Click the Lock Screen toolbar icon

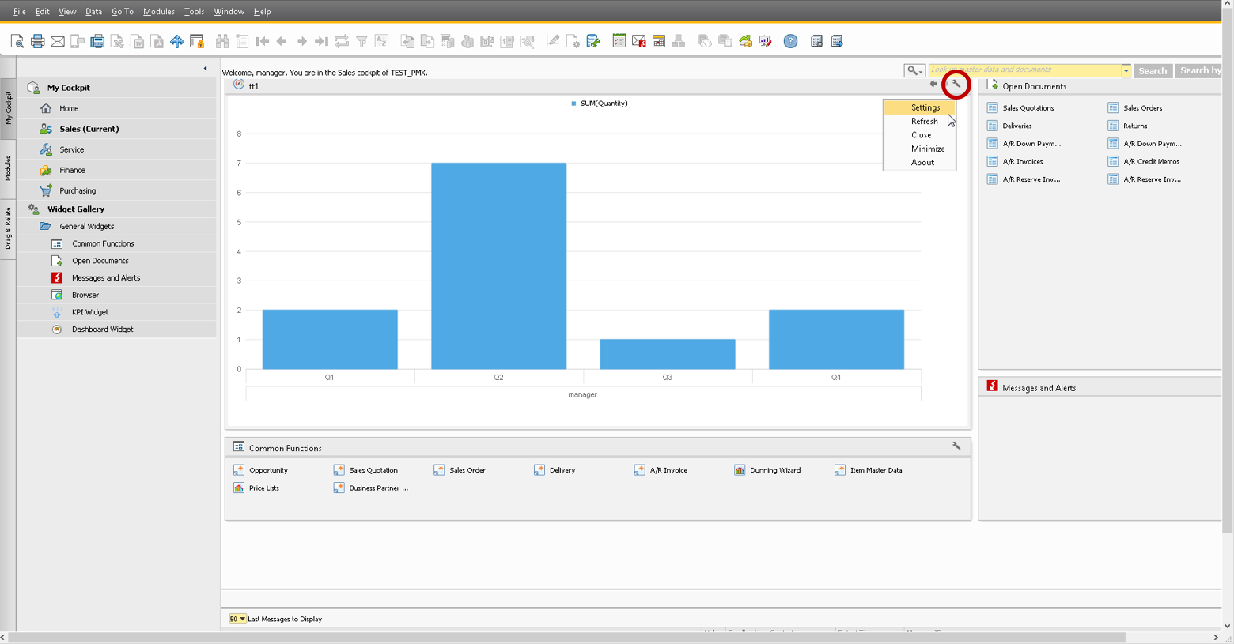(x=197, y=41)
